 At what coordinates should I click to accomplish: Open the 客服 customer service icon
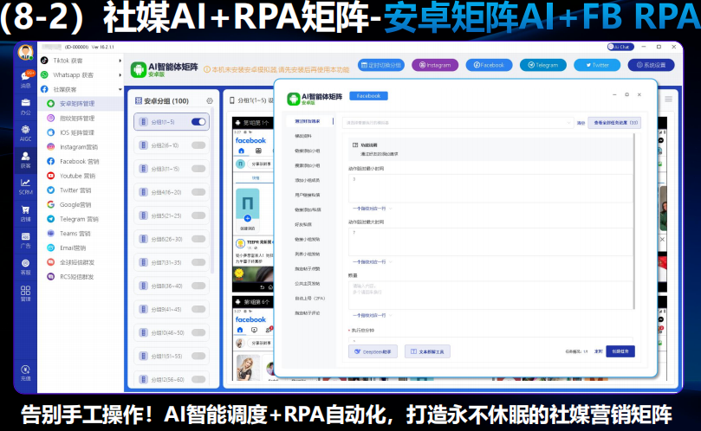[25, 267]
